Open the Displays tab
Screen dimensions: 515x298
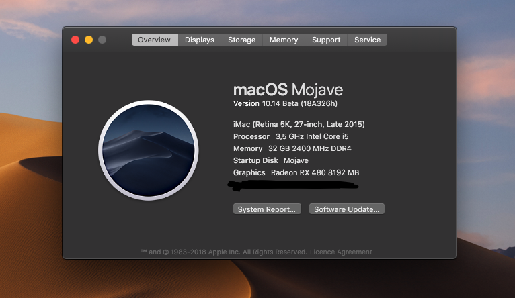[200, 40]
